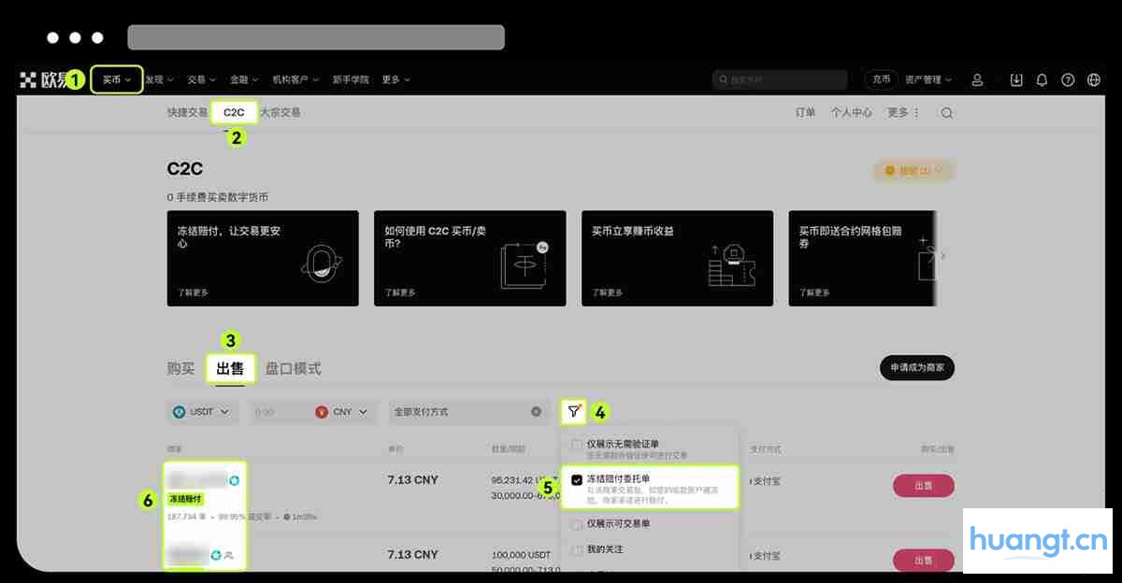Open the 买币 menu
This screenshot has height=583, width=1122.
point(115,79)
